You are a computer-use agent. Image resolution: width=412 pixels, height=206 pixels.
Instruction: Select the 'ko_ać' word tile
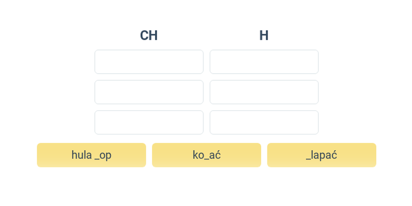[x=207, y=155]
